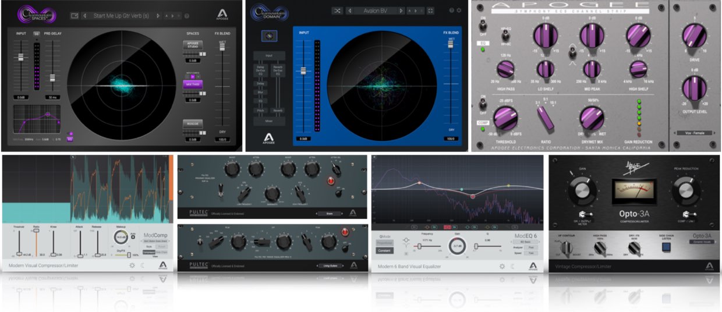This screenshot has width=722, height=312.
Task: Click the Ratio lever on Symphony ECS
Action: point(546,118)
